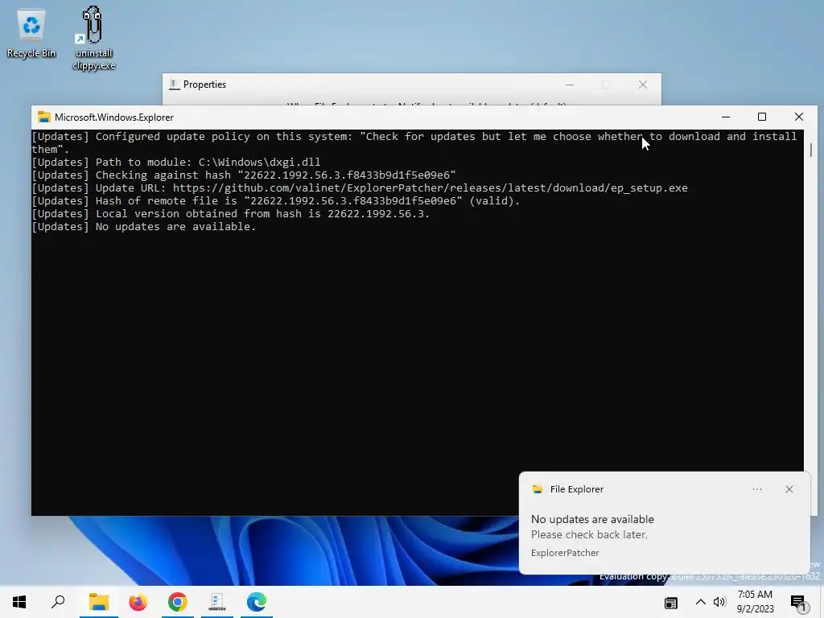Open the toast notification options menu

pyautogui.click(x=757, y=489)
